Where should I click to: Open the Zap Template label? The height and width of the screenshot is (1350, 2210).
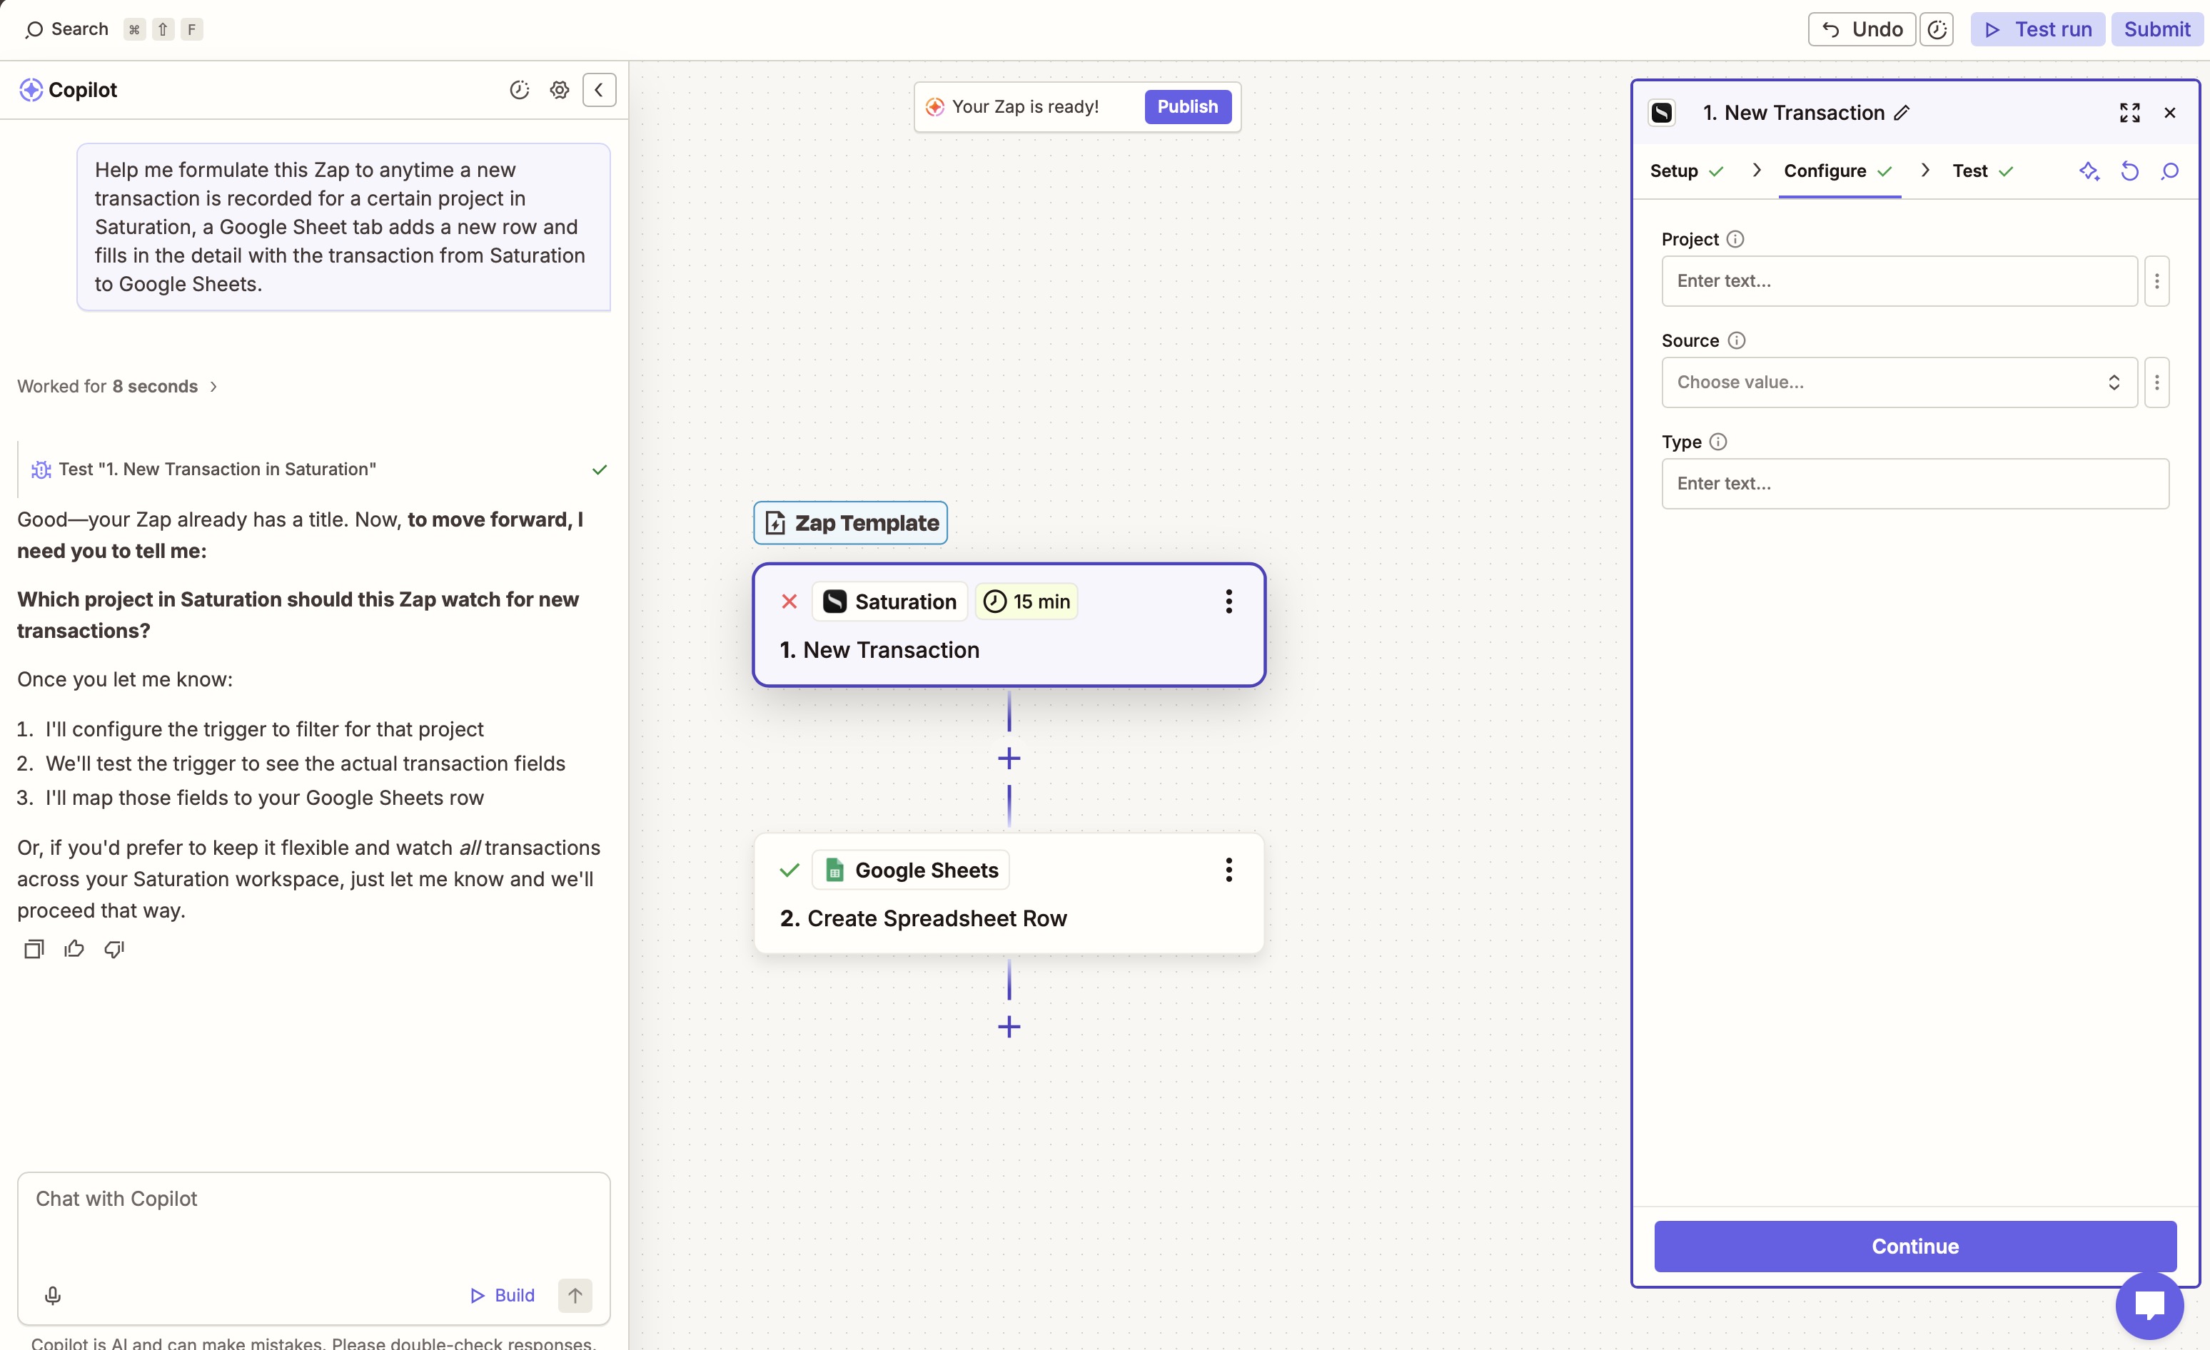point(850,522)
